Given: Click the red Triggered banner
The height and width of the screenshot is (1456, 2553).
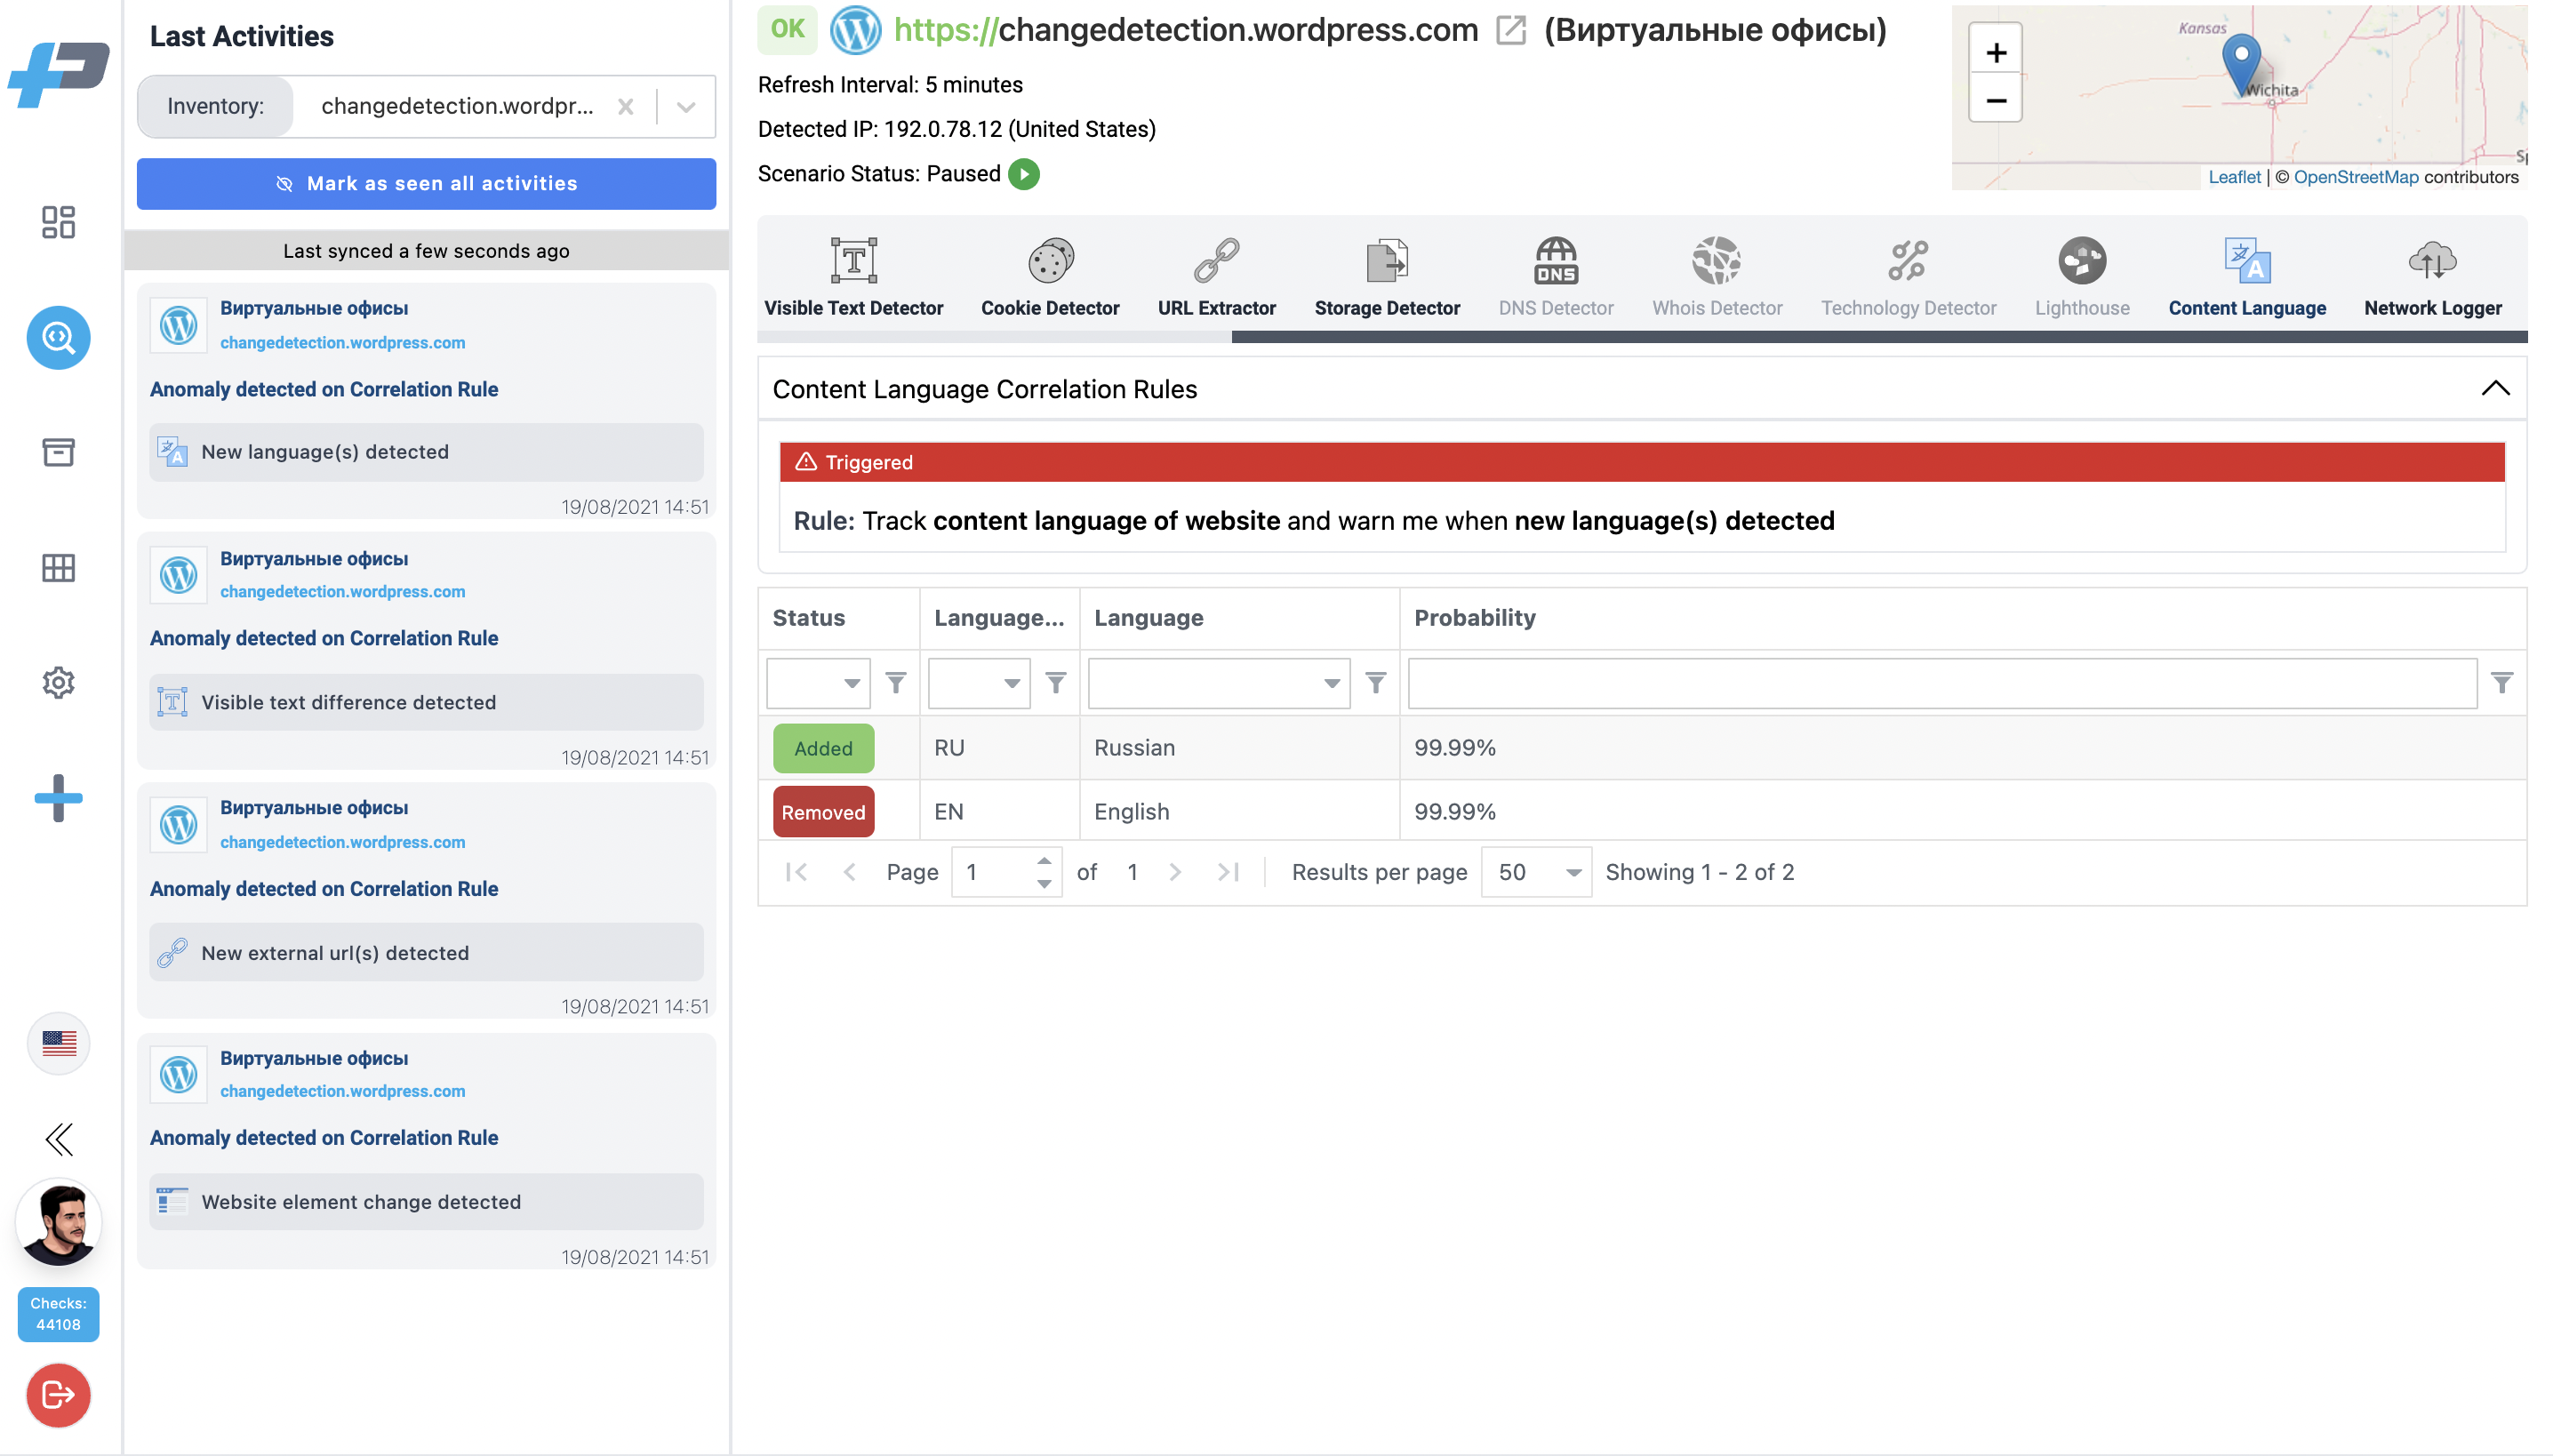Looking at the screenshot, I should 1642,462.
